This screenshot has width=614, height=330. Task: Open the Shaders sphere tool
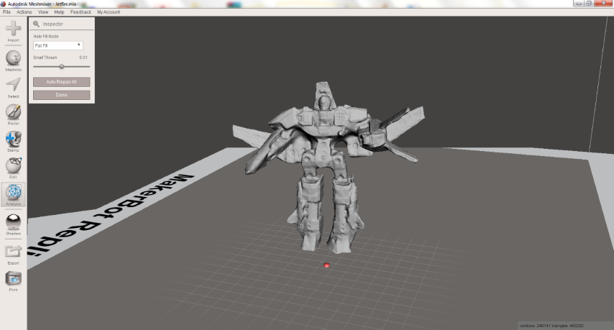coord(14,222)
